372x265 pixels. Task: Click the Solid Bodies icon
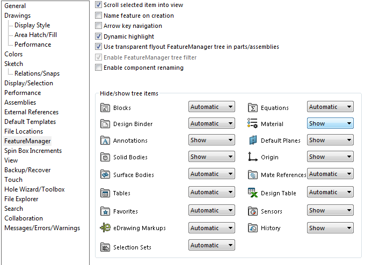pyautogui.click(x=105, y=158)
